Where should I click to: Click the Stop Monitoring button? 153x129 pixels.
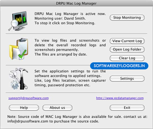pos(127,18)
